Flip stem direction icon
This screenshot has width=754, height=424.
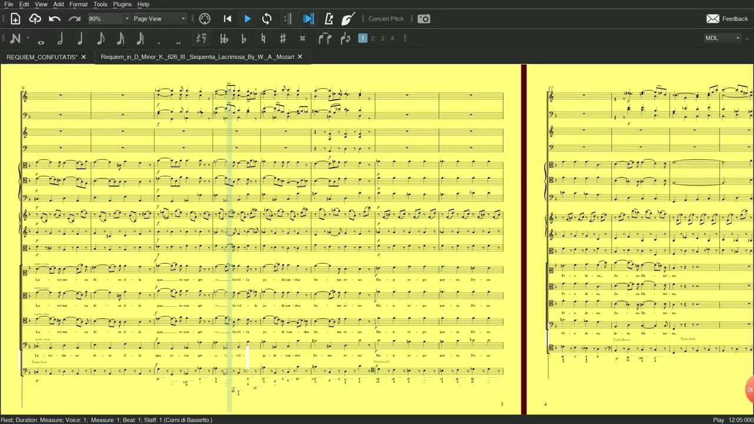point(346,39)
